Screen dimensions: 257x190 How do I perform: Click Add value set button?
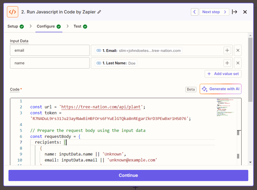click(223, 74)
